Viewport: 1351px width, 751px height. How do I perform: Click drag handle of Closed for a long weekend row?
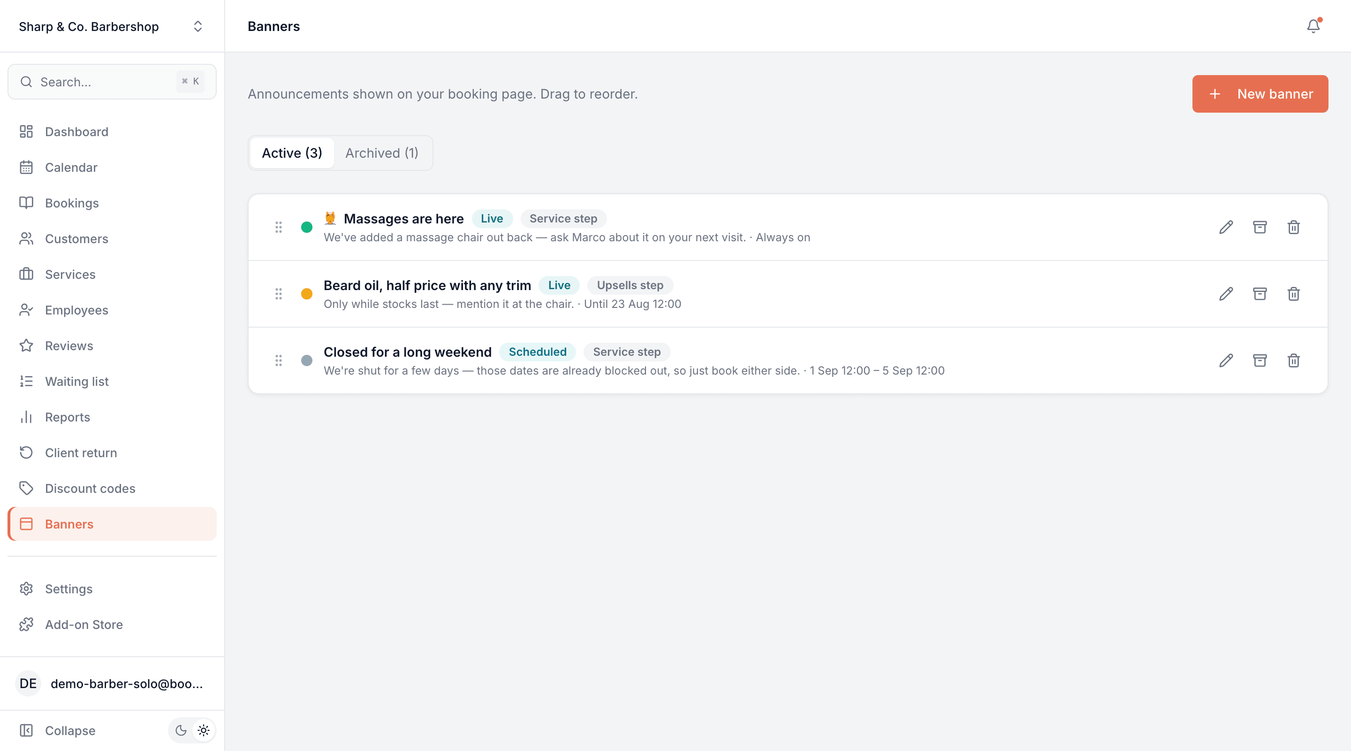(279, 360)
